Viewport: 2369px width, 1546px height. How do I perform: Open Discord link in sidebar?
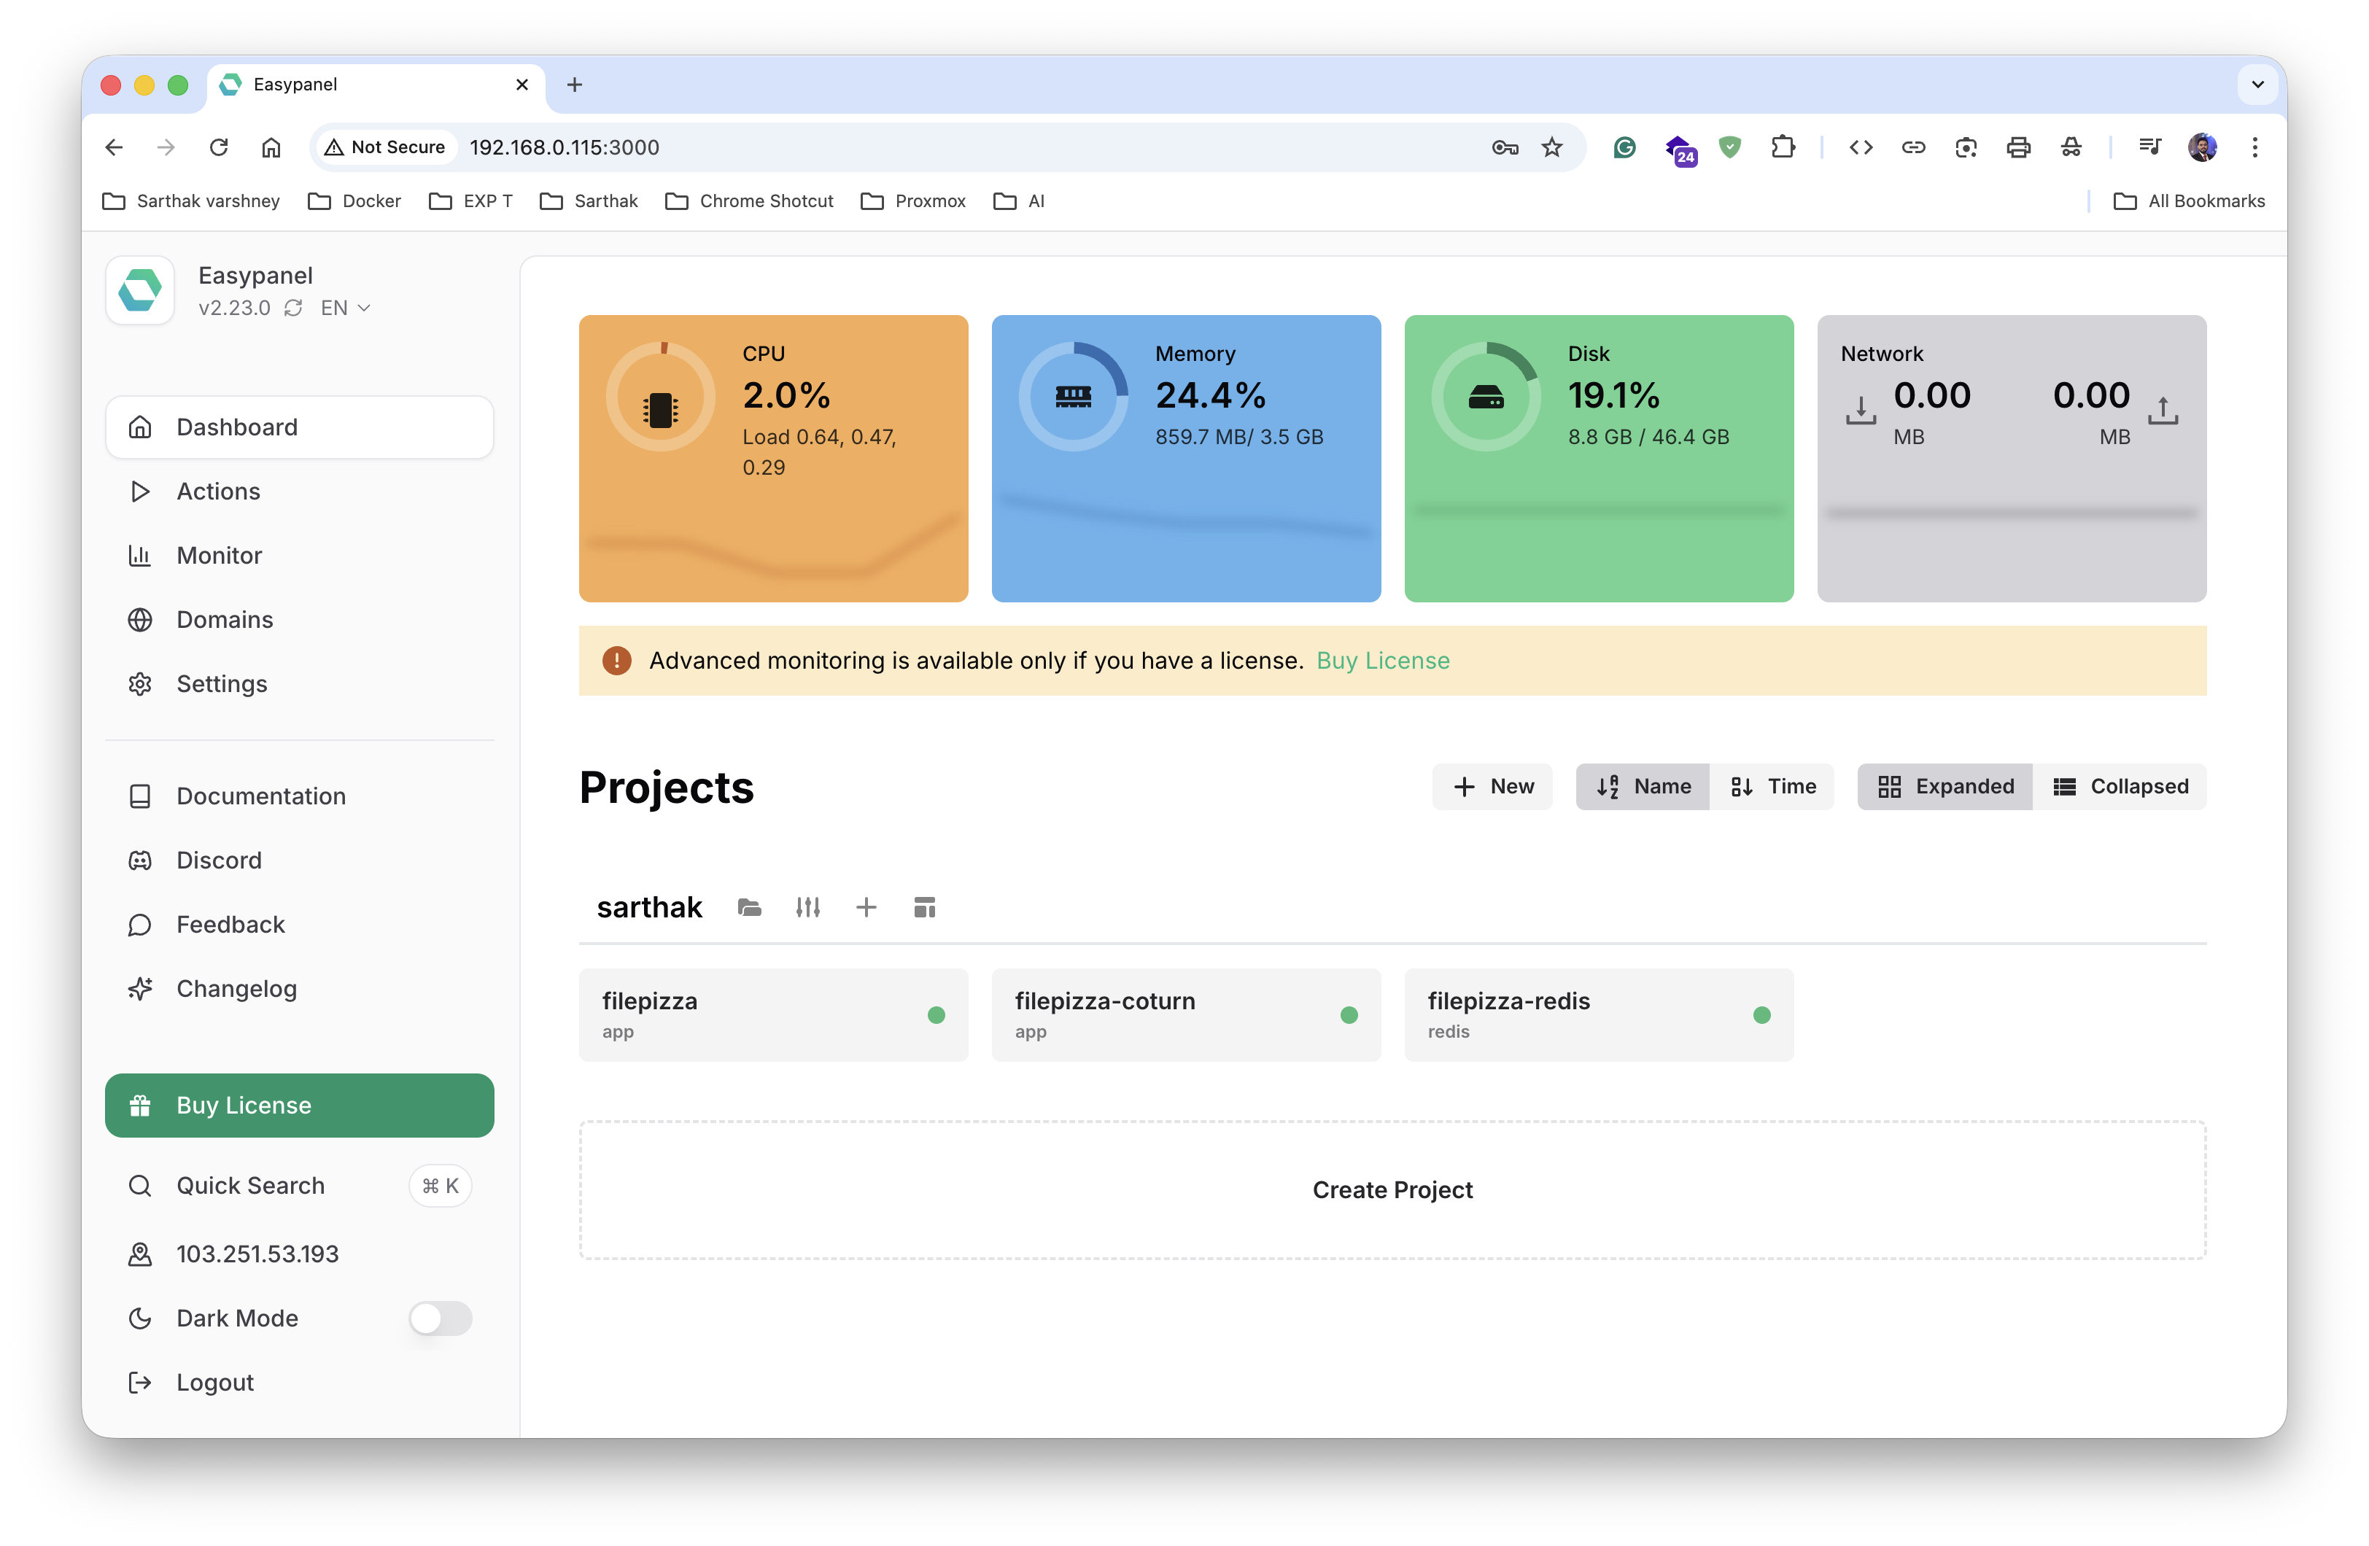219,860
